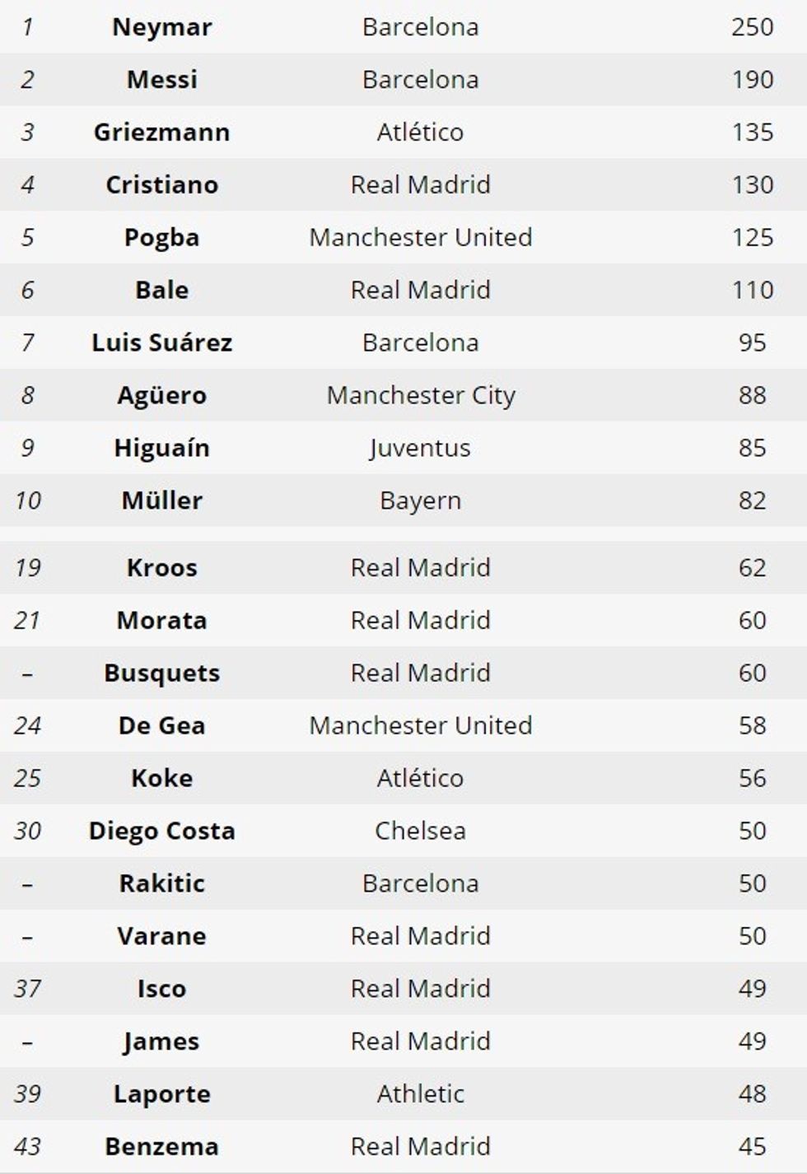Click the player name Kroos
This screenshot has width=807, height=1174.
(161, 568)
